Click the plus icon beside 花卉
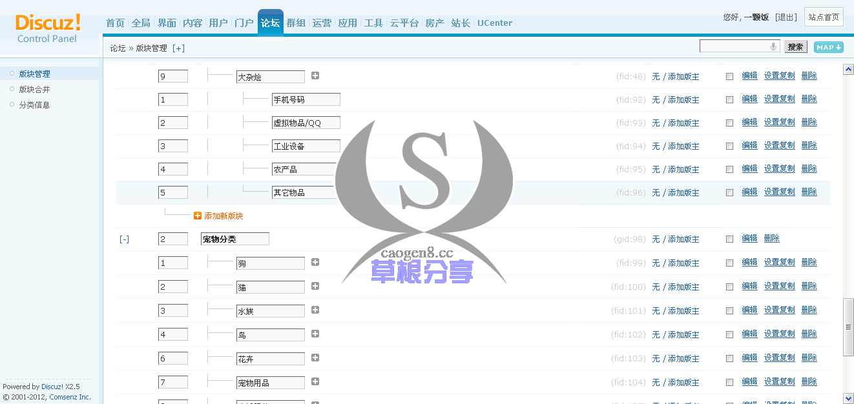854x404 pixels. tap(315, 358)
